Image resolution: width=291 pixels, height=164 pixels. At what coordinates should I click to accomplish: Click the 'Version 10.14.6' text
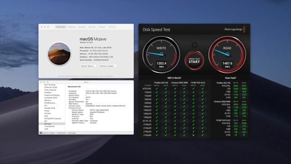coord(86,42)
